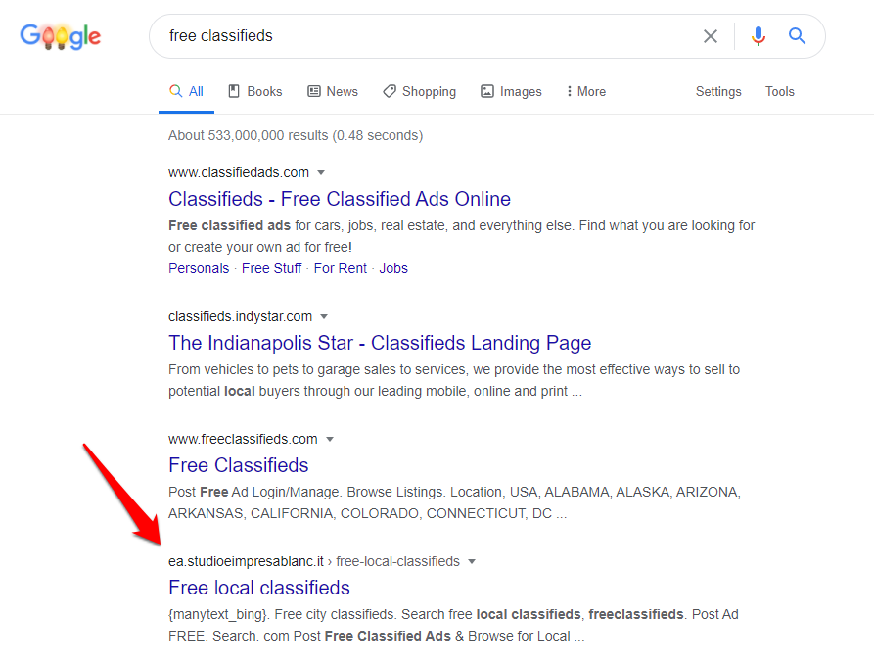Switch to the News tab
The height and width of the screenshot is (665, 874).
click(x=333, y=91)
